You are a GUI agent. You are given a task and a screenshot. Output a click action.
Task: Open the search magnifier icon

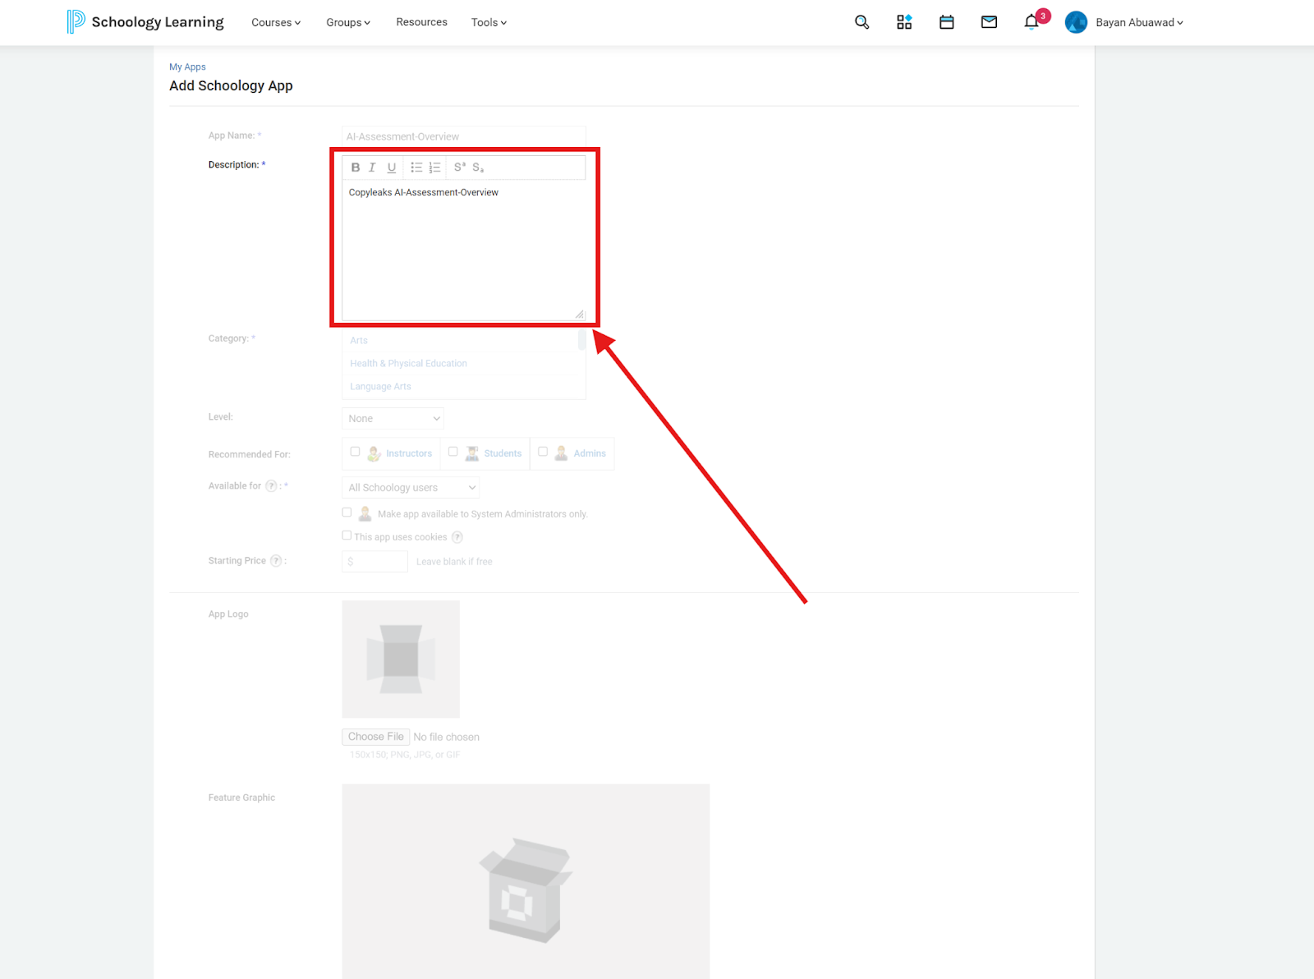861,22
